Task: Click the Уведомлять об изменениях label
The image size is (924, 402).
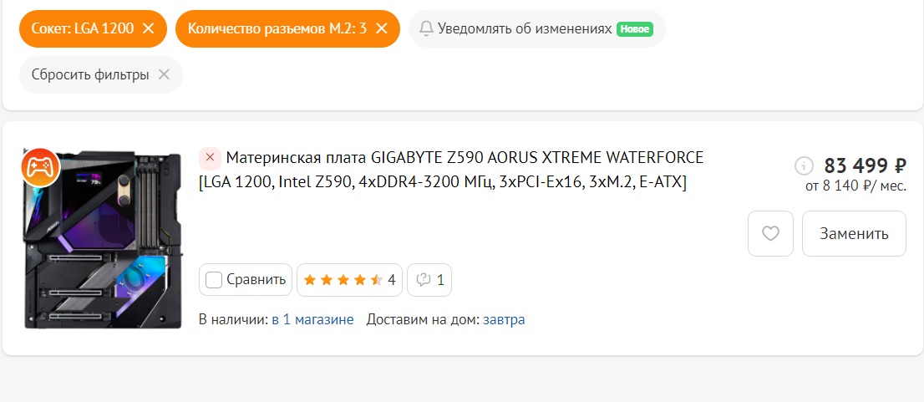Action: (x=525, y=28)
